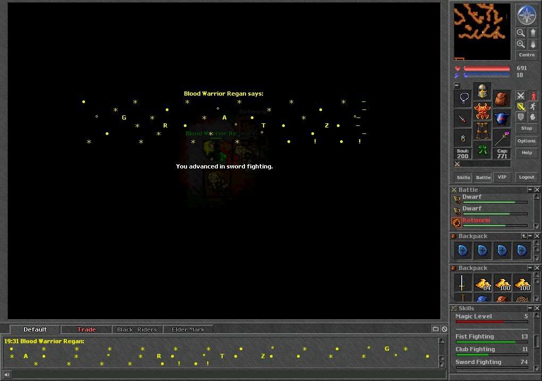
Task: Toggle the Skills window
Action: [x=463, y=177]
